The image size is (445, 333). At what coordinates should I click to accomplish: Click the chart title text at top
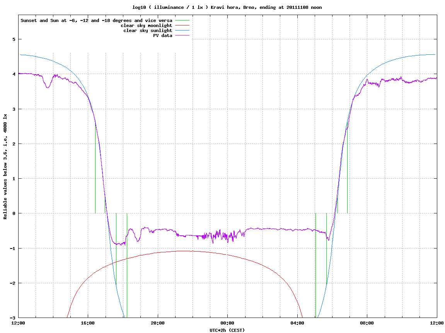pos(227,7)
